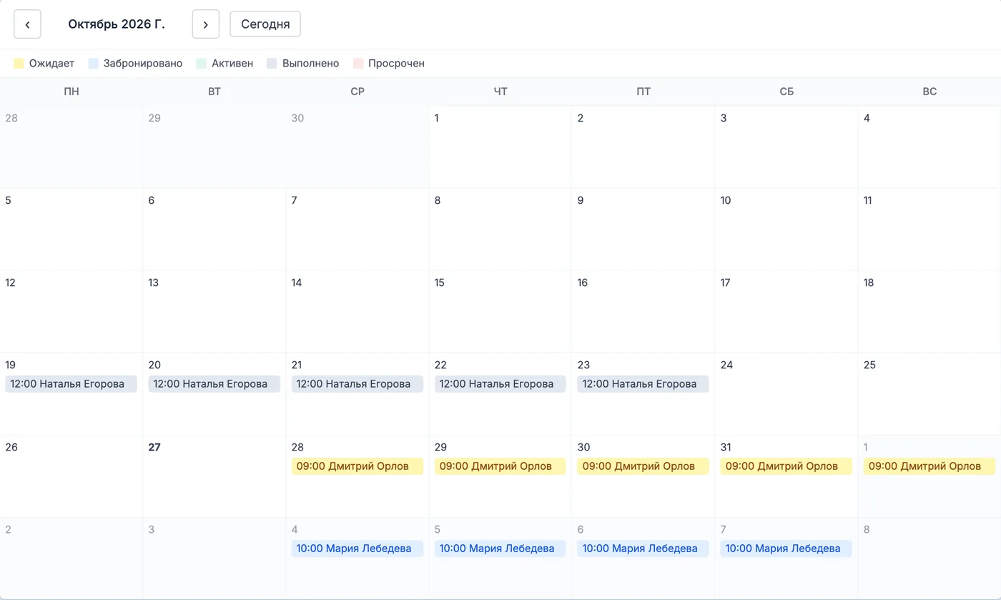The height and width of the screenshot is (600, 1001).
Task: Open Мария Лебедева event on November 7
Action: click(786, 549)
